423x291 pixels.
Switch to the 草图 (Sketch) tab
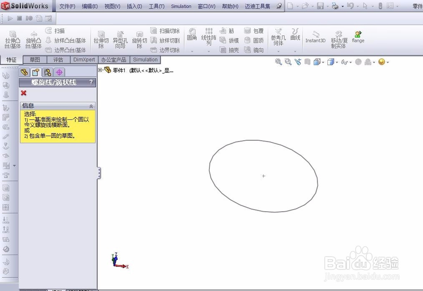pos(35,59)
